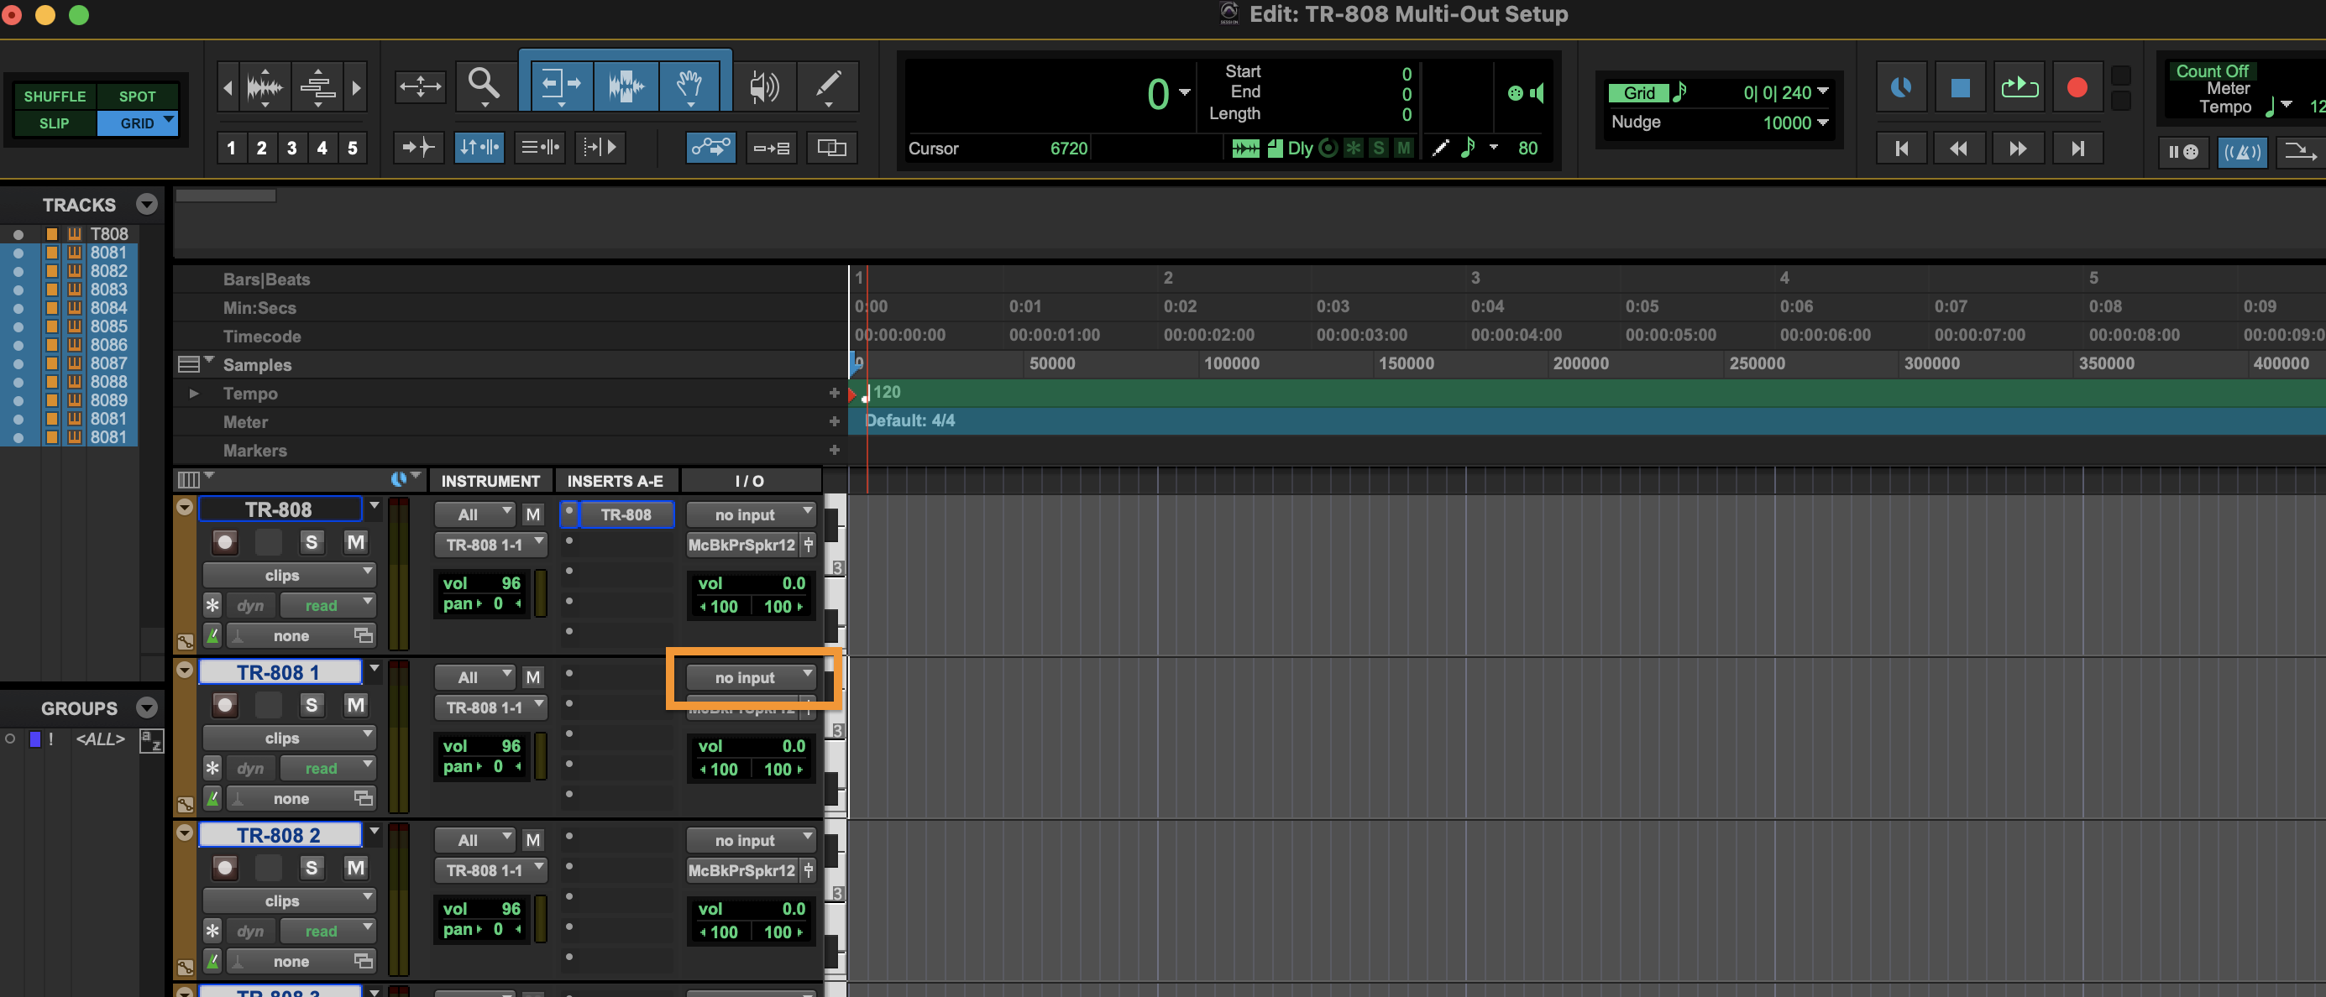Toggle Automation Follows Edit icon
This screenshot has width=2326, height=997.
point(710,147)
